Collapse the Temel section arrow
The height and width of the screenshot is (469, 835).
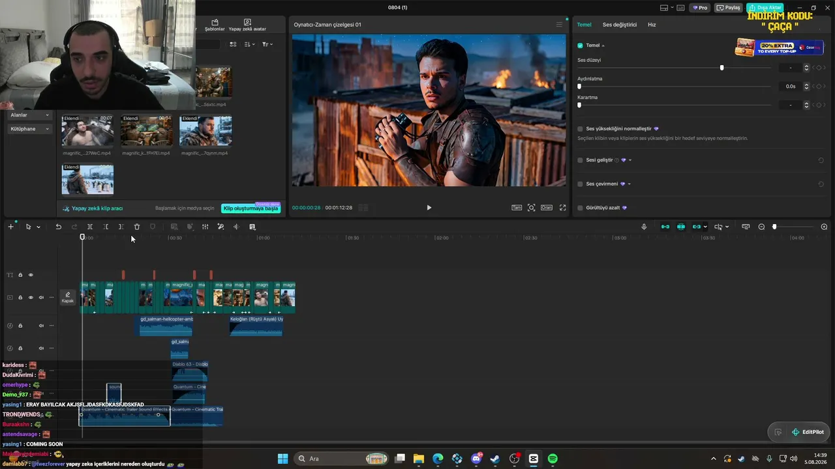tap(603, 46)
